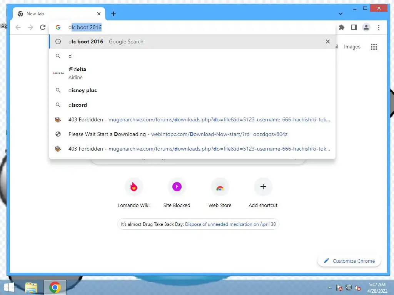This screenshot has width=394, height=295.
Task: Click the magnifier icon beside discord
Action: point(58,105)
